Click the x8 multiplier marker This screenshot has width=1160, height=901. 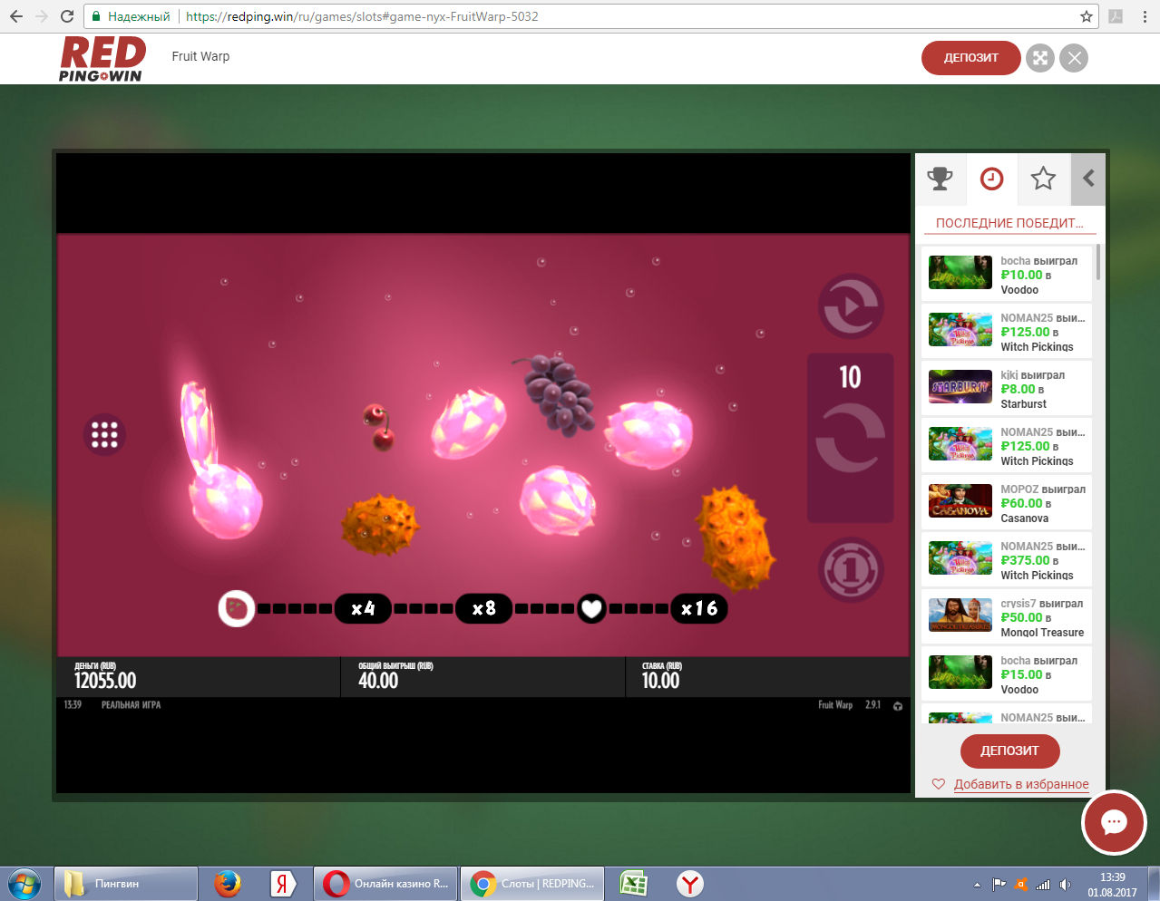[x=483, y=608]
